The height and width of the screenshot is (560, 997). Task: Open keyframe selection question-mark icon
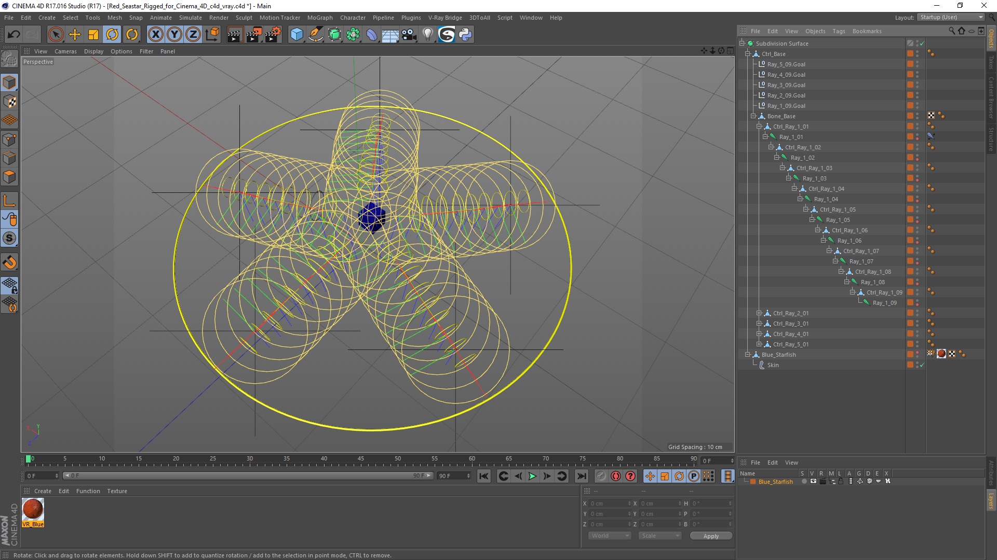coord(630,476)
